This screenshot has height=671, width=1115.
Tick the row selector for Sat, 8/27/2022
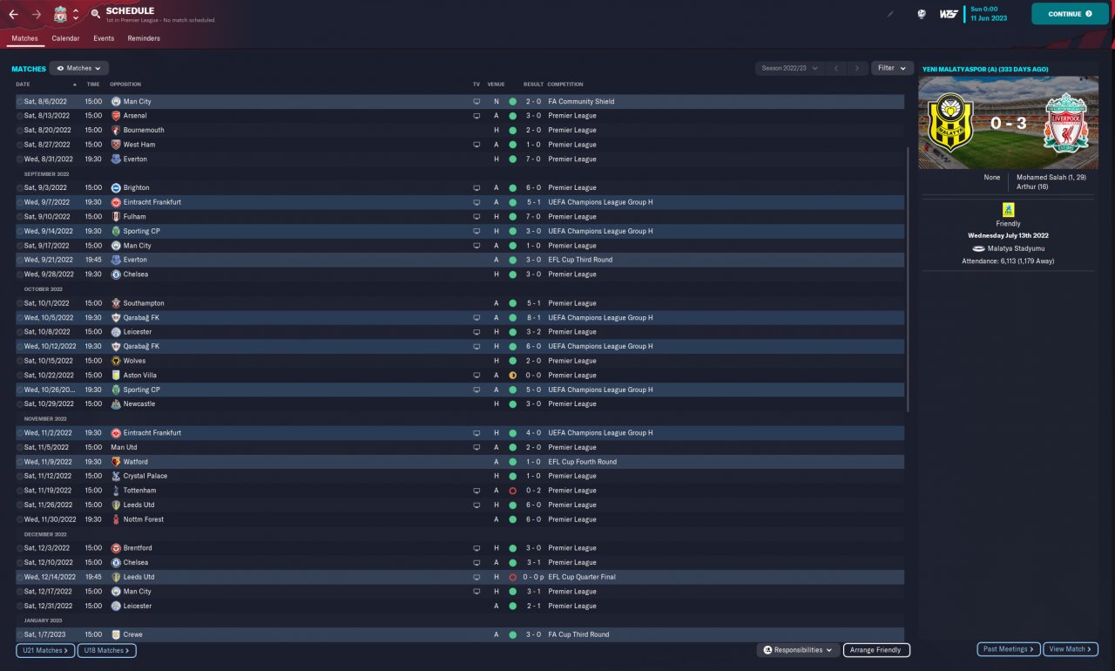19,145
